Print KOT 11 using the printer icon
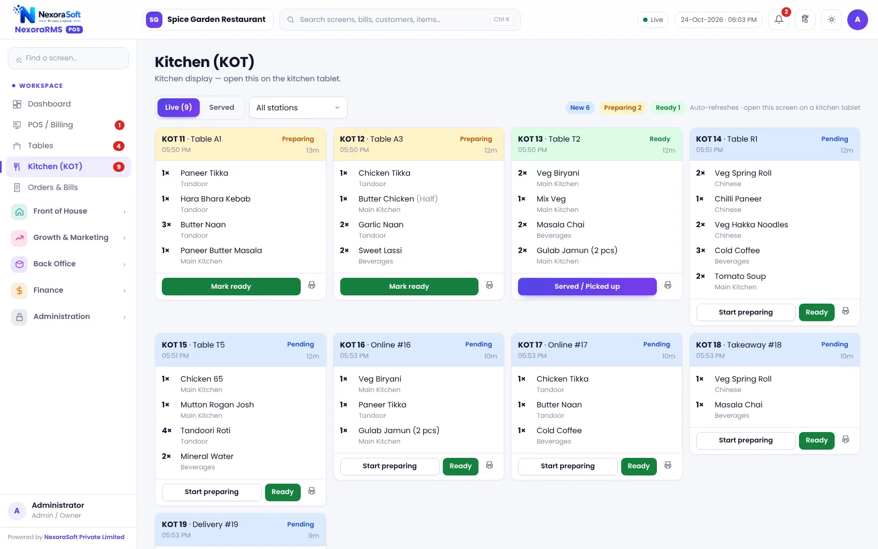 pyautogui.click(x=312, y=285)
